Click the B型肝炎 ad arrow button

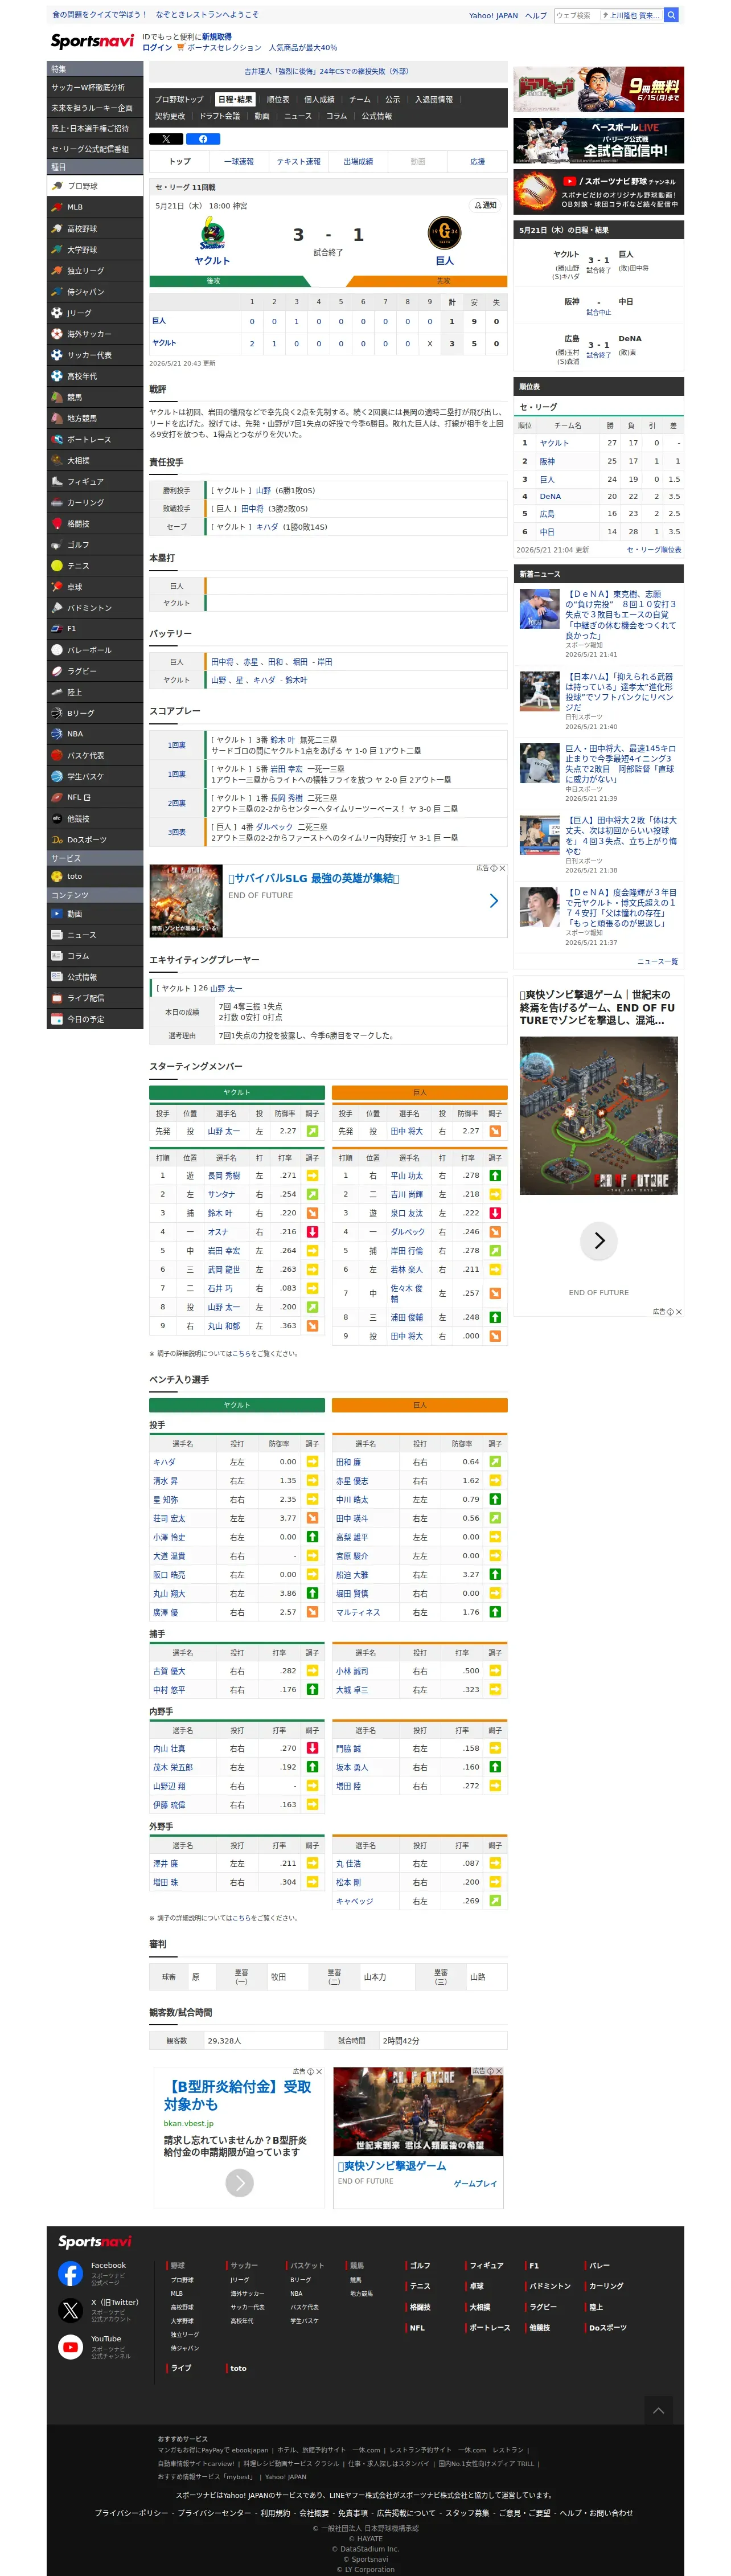tap(239, 2182)
